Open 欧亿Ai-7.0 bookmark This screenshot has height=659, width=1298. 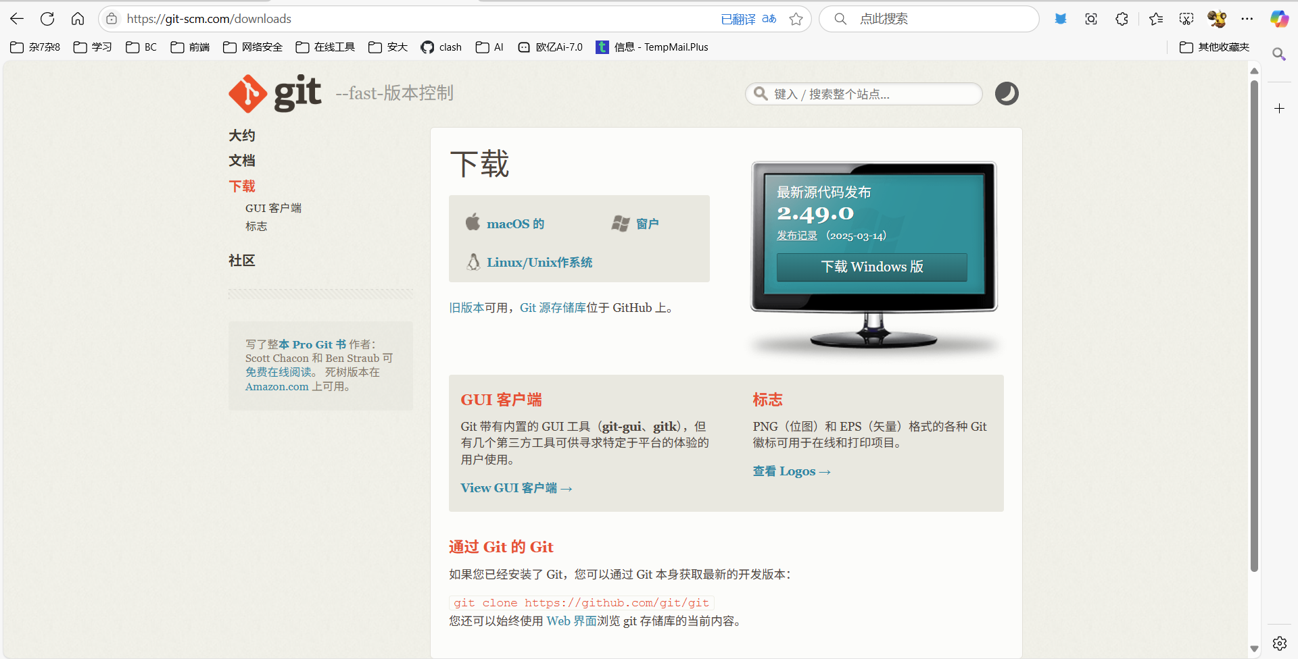(550, 47)
